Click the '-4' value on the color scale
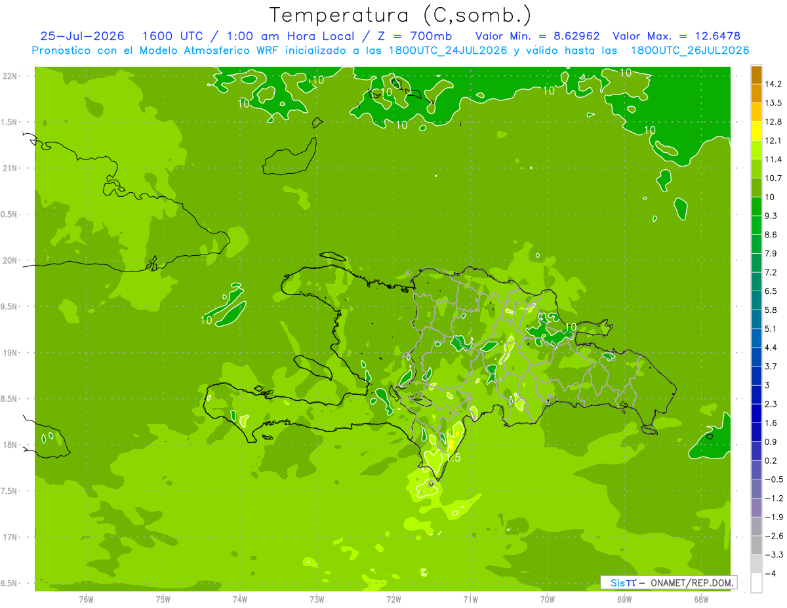The height and width of the screenshot is (608, 787). tap(770, 573)
